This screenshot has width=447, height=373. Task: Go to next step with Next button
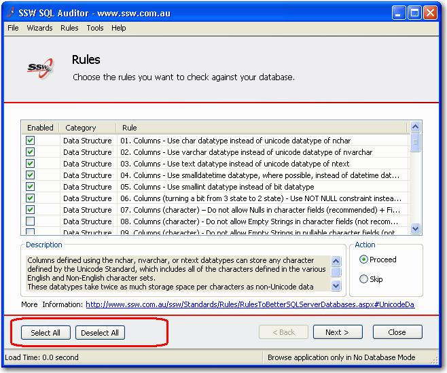[x=337, y=332]
